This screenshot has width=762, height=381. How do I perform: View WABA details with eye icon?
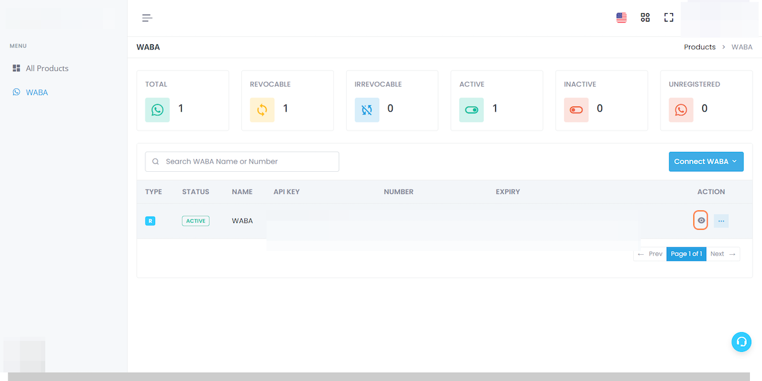[x=701, y=221]
